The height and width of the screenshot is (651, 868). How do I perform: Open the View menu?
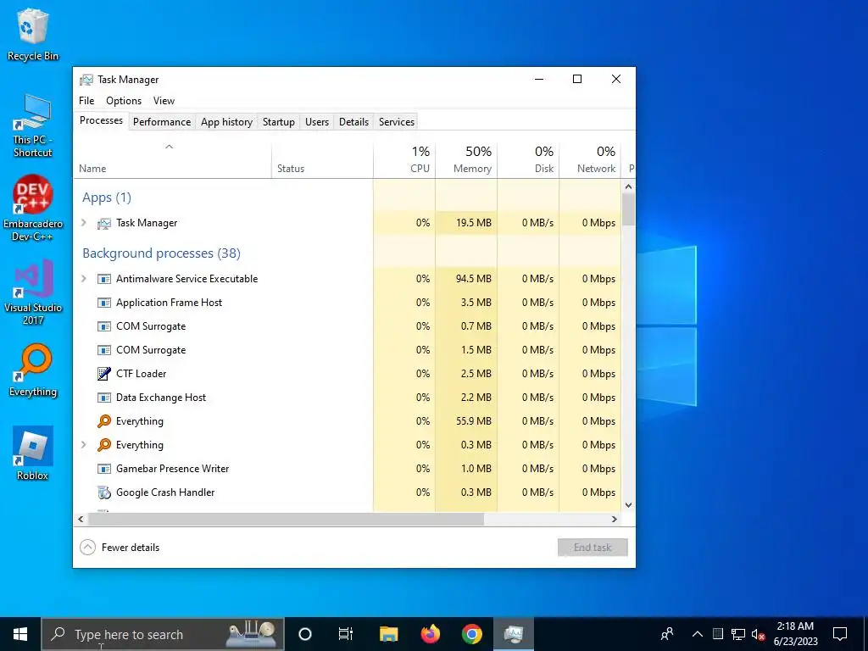[164, 101]
